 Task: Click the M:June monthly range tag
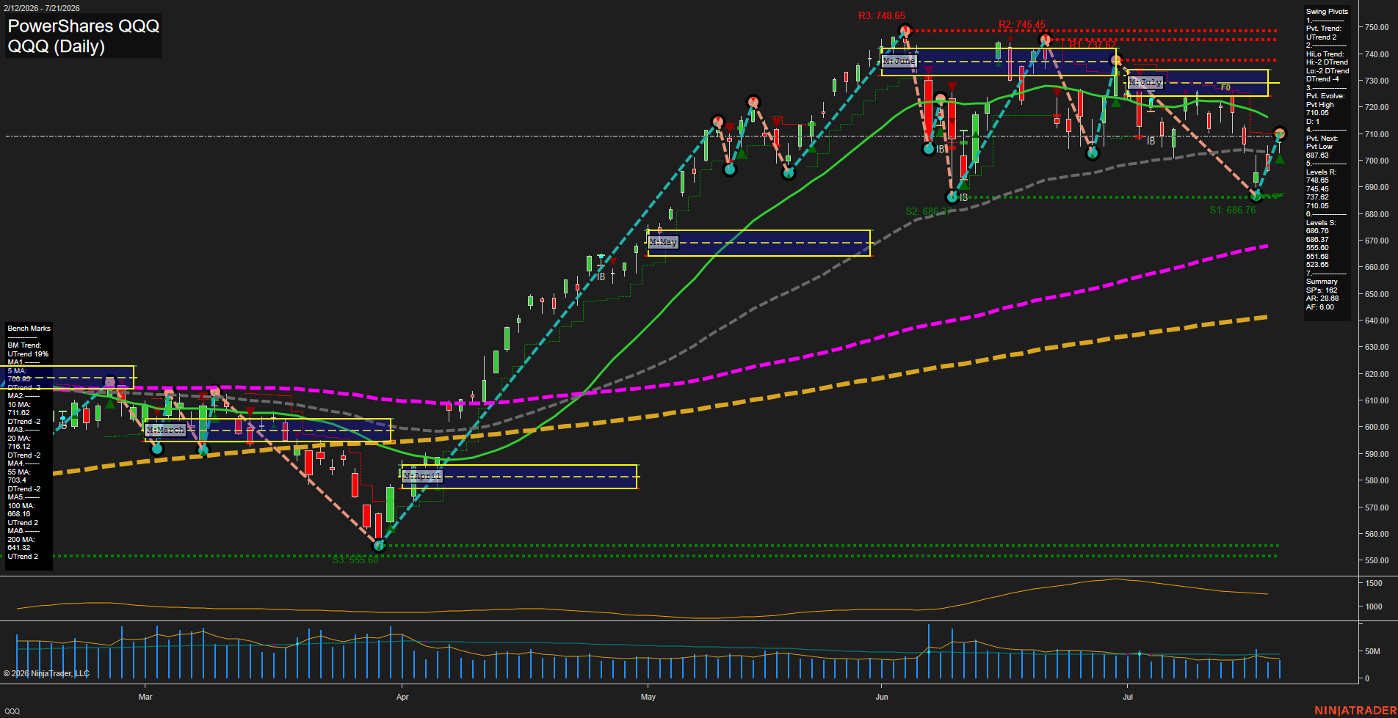[899, 61]
